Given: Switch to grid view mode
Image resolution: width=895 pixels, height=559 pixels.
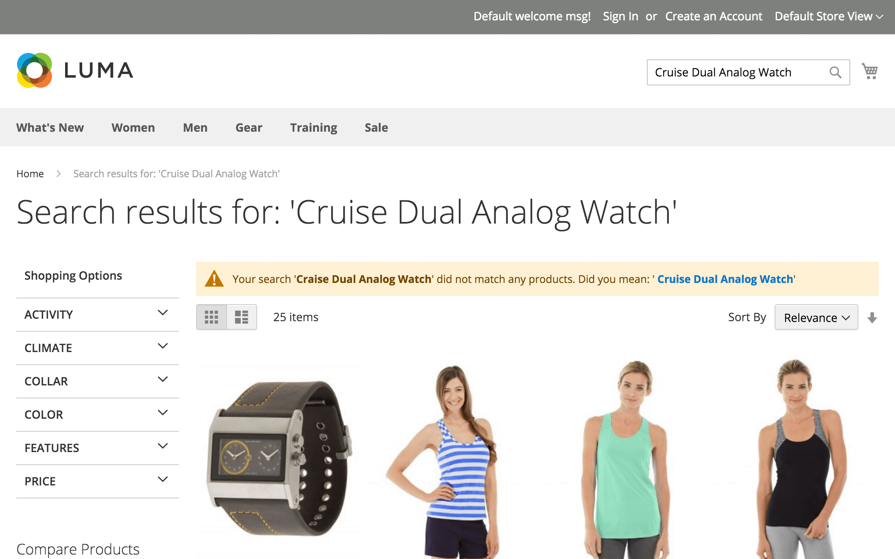Looking at the screenshot, I should 212,317.
